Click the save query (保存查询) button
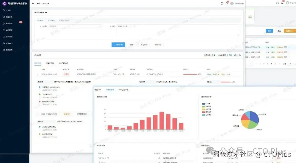The image size is (296, 163). click(x=144, y=45)
